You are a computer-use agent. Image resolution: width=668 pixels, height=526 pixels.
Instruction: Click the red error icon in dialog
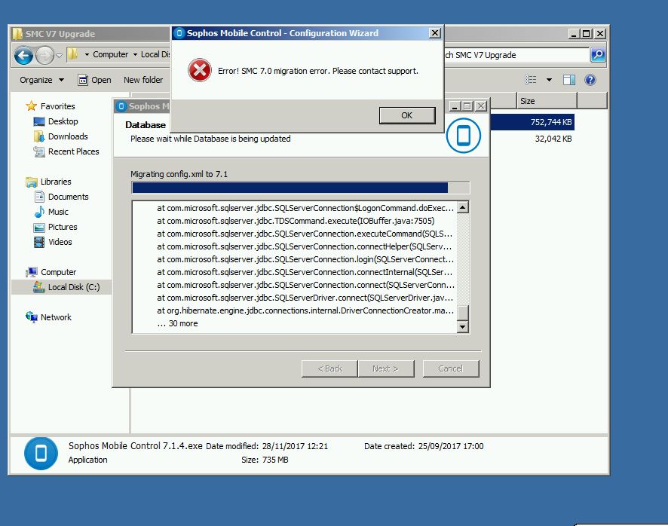pyautogui.click(x=199, y=70)
